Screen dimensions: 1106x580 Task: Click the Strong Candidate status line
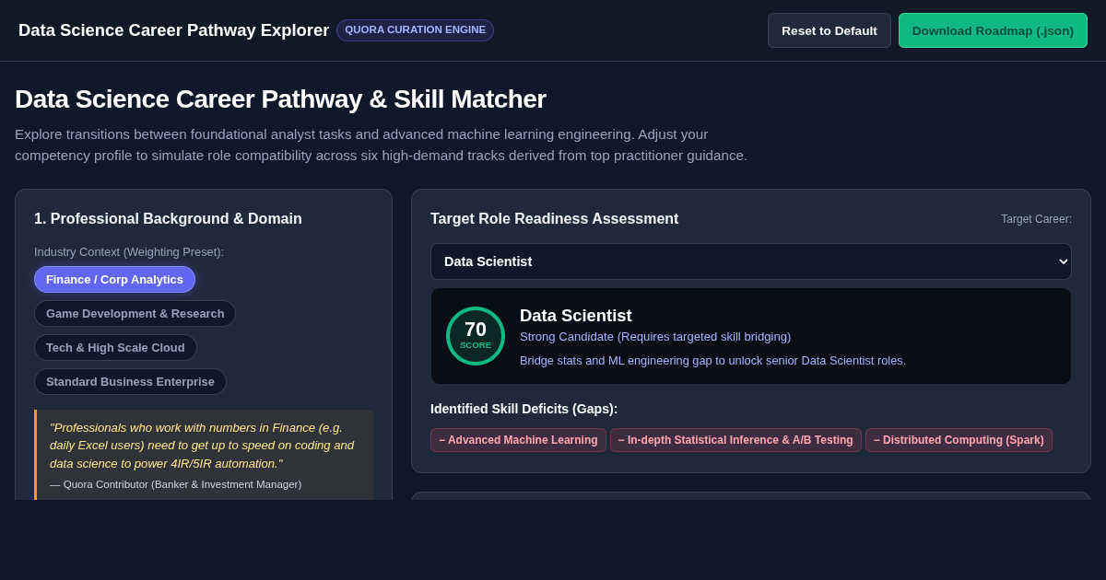pyautogui.click(x=655, y=337)
